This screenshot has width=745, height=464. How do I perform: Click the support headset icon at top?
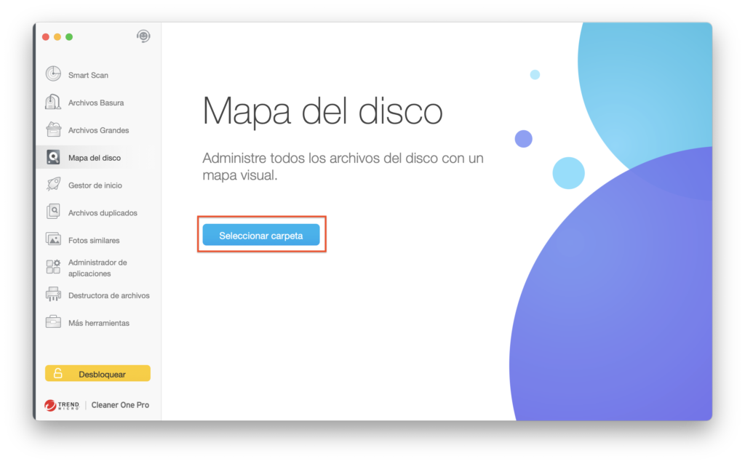coord(143,36)
